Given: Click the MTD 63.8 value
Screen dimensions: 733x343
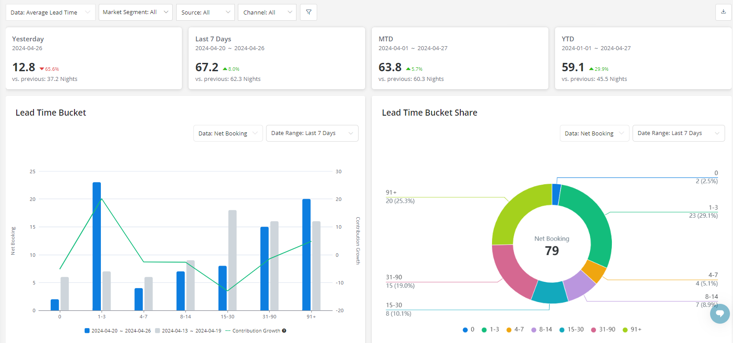Looking at the screenshot, I should tap(390, 67).
